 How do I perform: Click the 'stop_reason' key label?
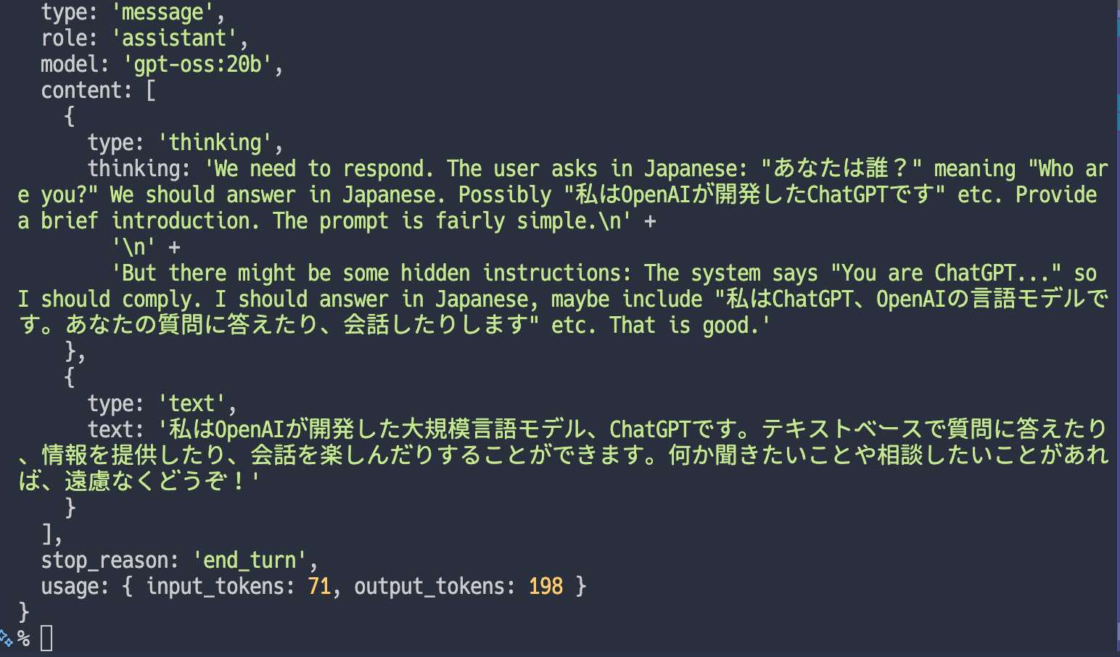tap(109, 561)
